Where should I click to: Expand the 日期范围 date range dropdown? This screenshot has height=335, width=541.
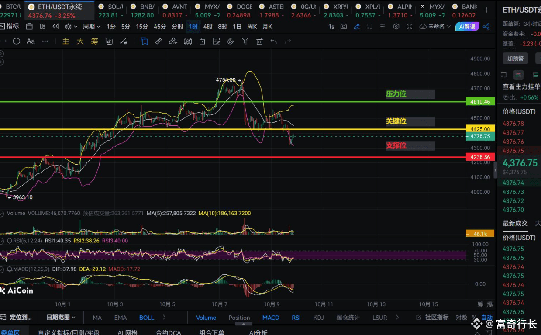[x=61, y=318]
